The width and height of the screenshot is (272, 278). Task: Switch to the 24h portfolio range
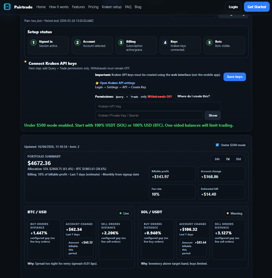(217, 159)
